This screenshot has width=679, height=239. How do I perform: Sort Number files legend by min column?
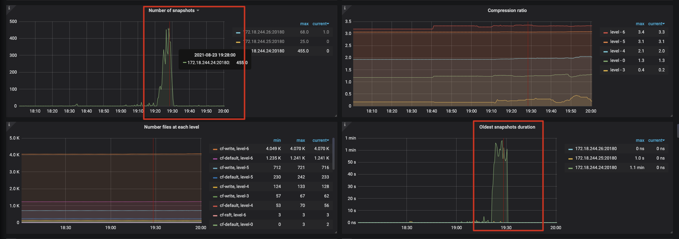coord(277,140)
